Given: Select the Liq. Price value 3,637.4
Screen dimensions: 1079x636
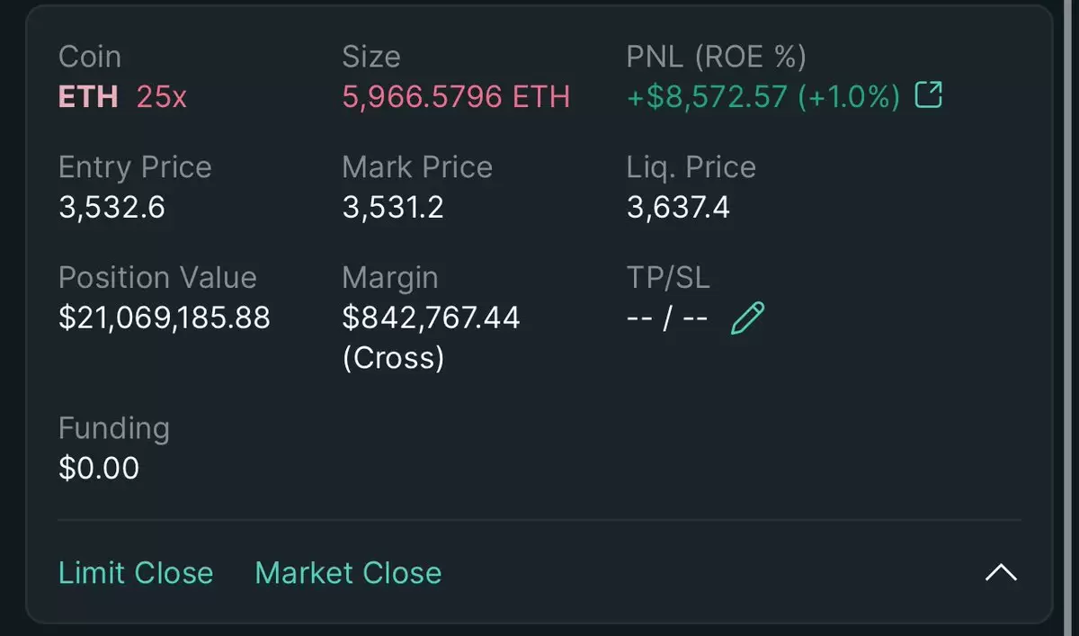Looking at the screenshot, I should click(678, 208).
